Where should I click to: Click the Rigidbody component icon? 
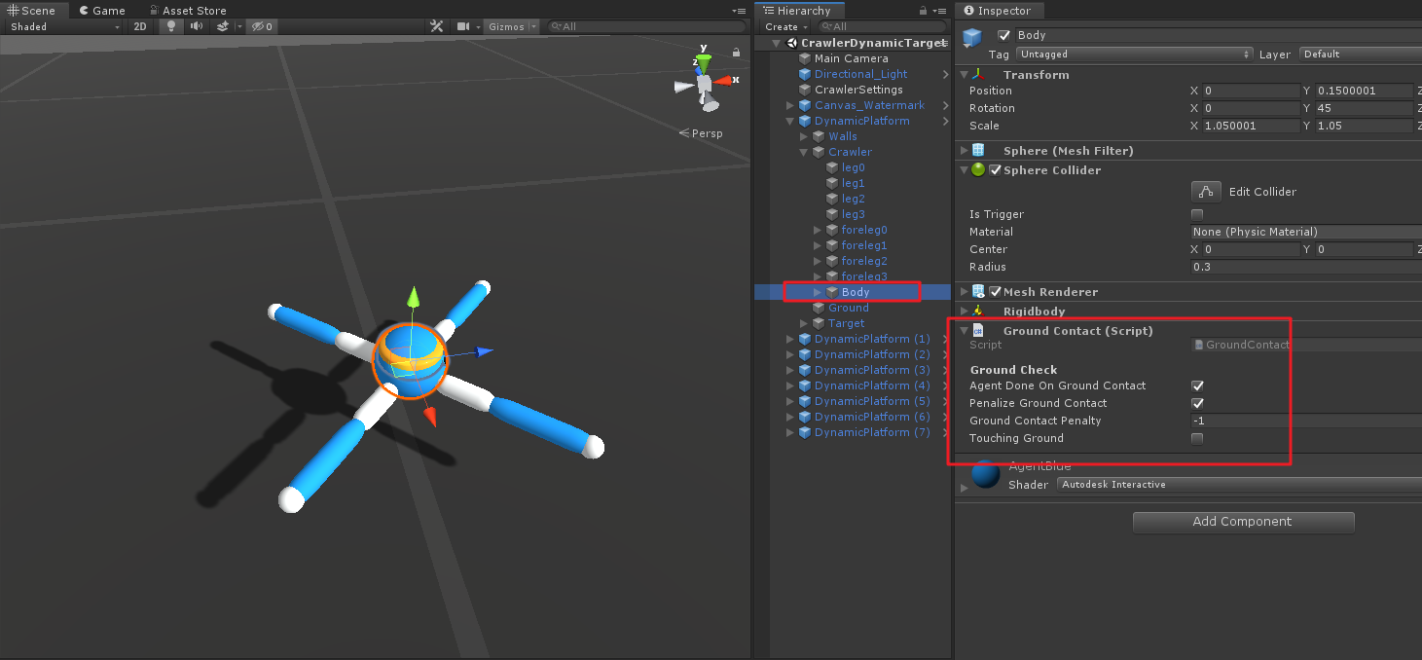pos(978,311)
